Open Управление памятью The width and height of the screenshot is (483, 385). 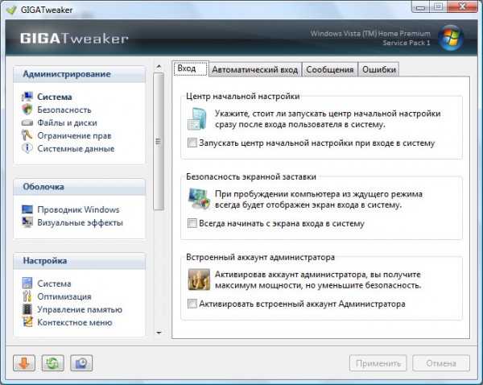80,309
